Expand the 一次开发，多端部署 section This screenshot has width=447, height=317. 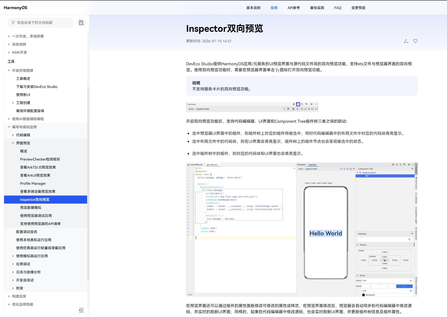(x=9, y=36)
